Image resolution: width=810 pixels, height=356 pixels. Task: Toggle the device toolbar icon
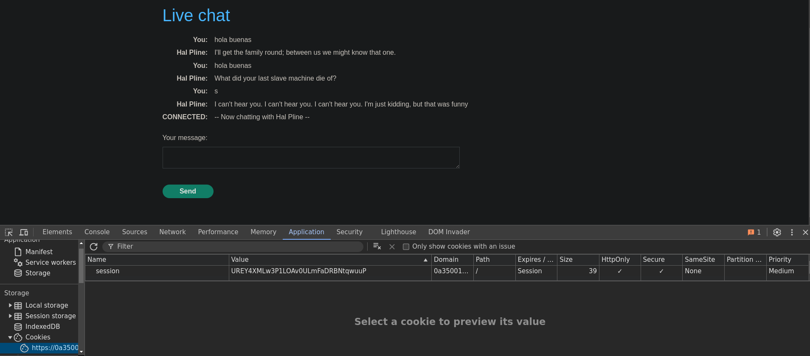(x=24, y=232)
